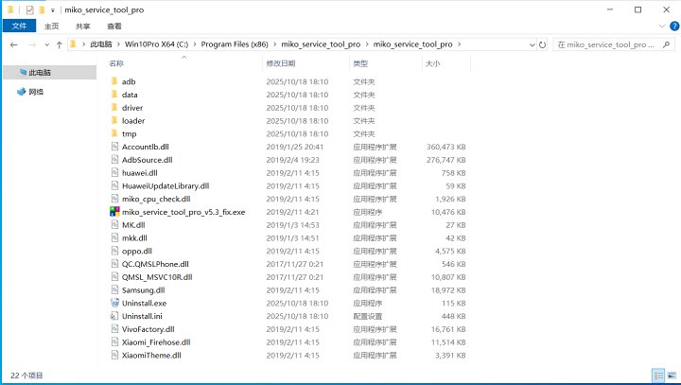The width and height of the screenshot is (681, 385).
Task: Click the 2019/2/11 4:21 date cell
Action: (292, 212)
